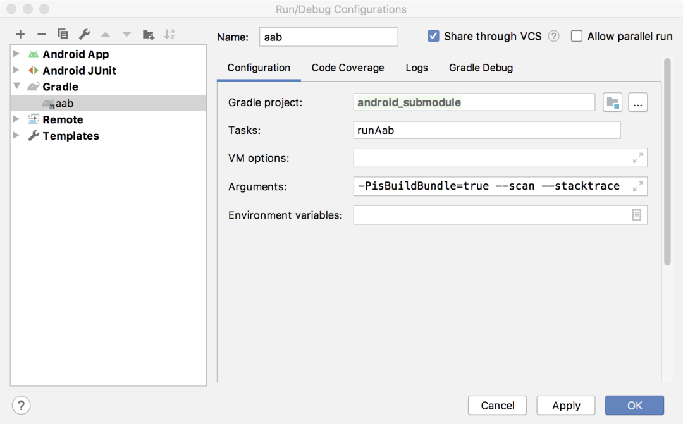Expand the Android App tree node
The width and height of the screenshot is (683, 424).
16,54
